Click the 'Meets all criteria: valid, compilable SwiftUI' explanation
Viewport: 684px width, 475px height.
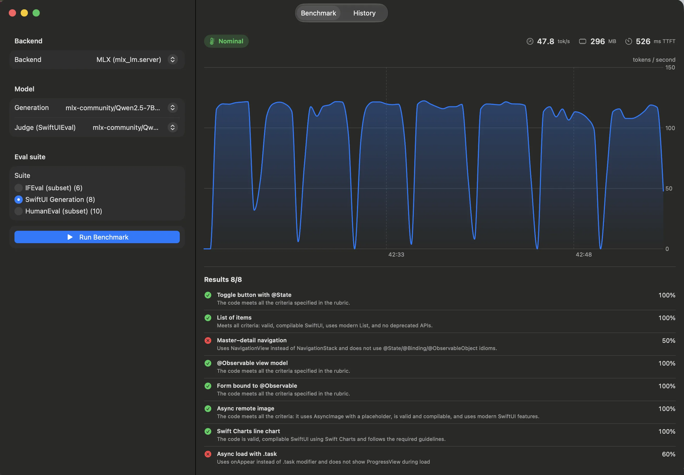[x=325, y=325]
